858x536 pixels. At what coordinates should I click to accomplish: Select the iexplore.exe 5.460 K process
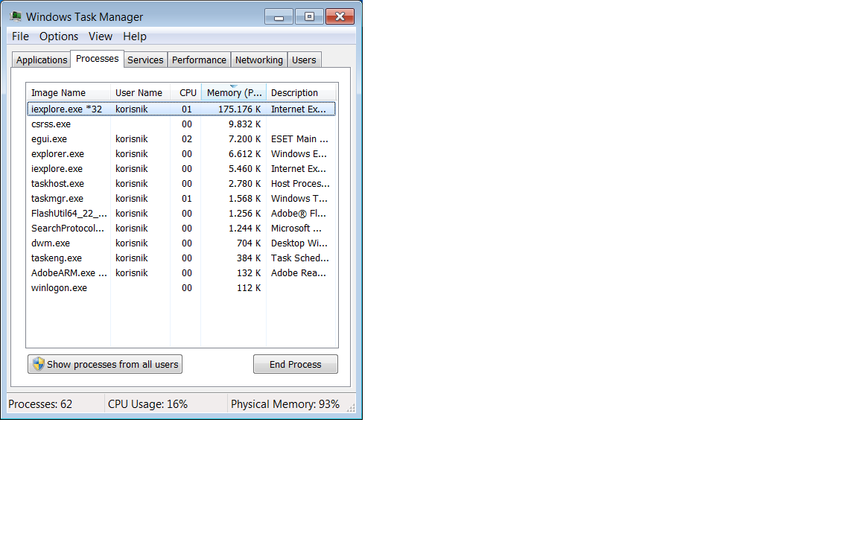181,168
